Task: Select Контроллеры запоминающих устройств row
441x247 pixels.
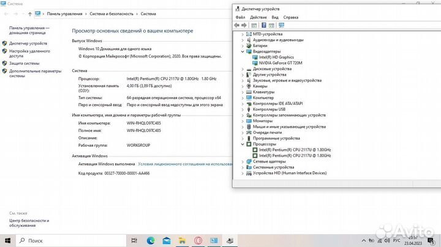Action: [289, 115]
